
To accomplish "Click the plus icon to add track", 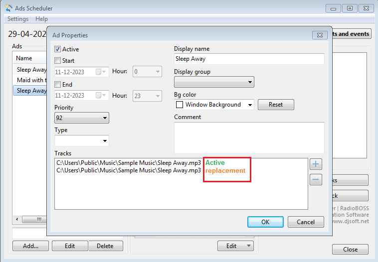I will [316, 164].
